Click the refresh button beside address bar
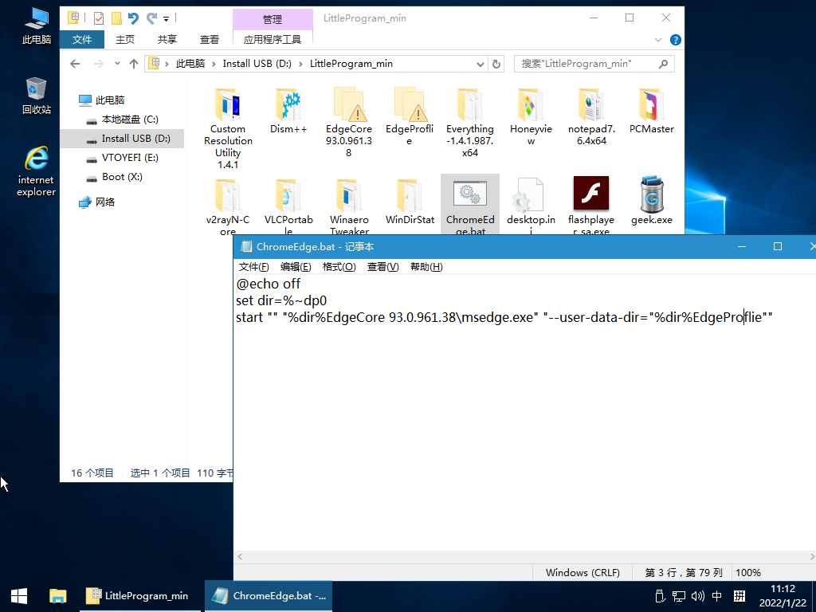816x612 pixels. tap(496, 64)
